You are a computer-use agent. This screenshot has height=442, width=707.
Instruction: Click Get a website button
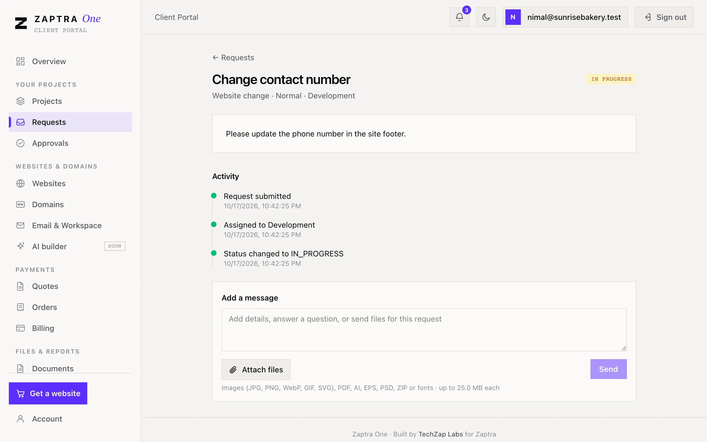(x=48, y=393)
